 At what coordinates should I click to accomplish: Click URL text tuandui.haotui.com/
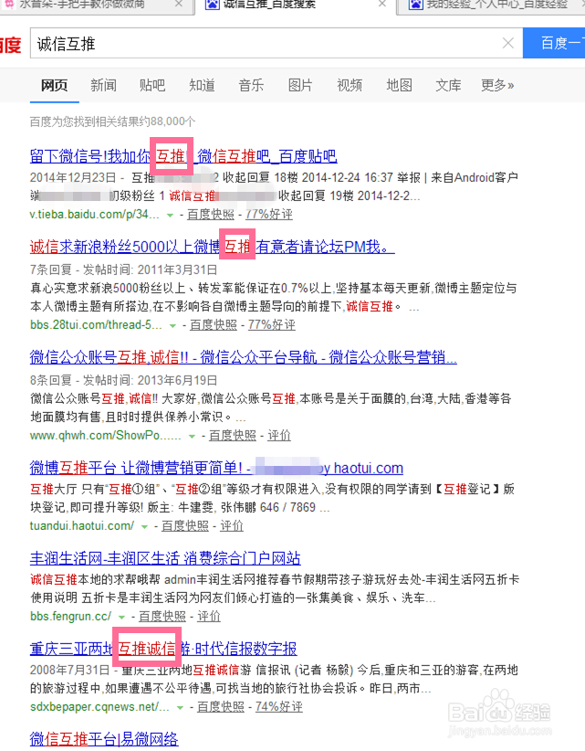click(x=82, y=526)
